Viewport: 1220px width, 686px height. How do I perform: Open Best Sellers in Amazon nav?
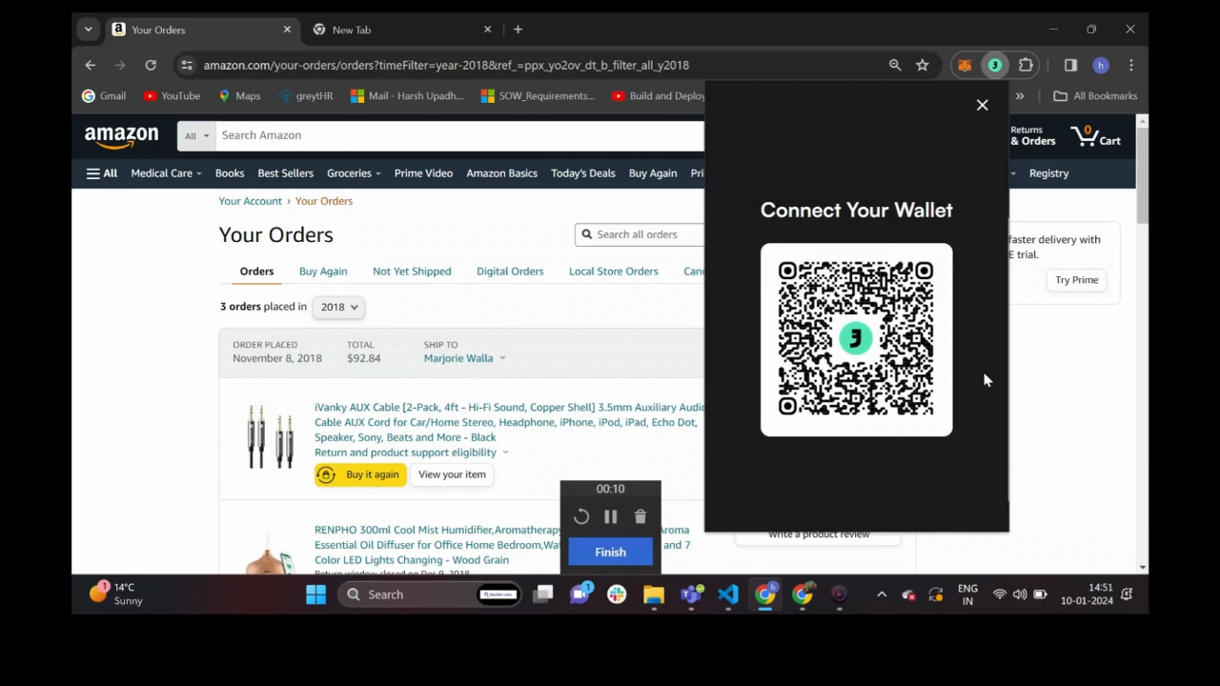click(285, 173)
